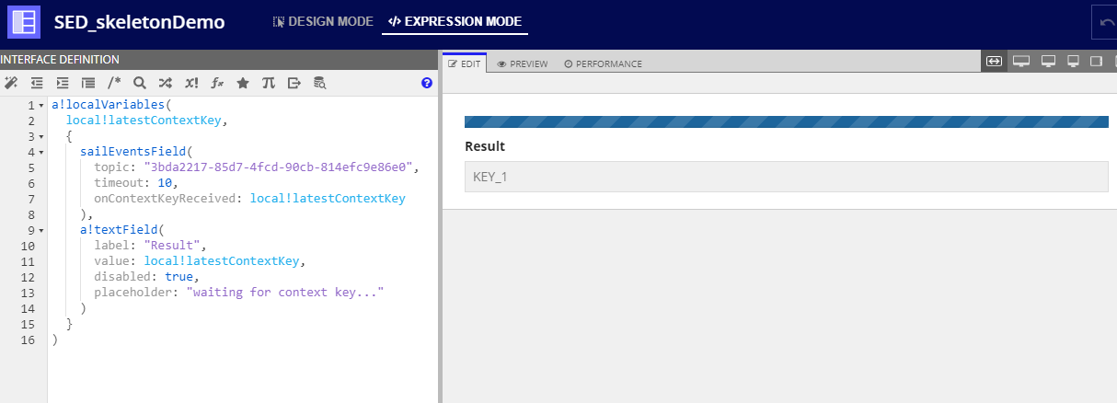Image resolution: width=1117 pixels, height=403 pixels.
Task: Open the Preview tab
Action: click(x=522, y=63)
